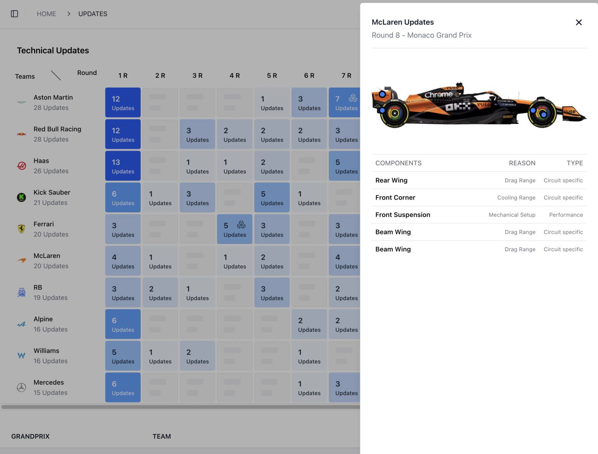Open Ferrari round 4 with 5 updates
Image resolution: width=598 pixels, height=454 pixels.
235,229
